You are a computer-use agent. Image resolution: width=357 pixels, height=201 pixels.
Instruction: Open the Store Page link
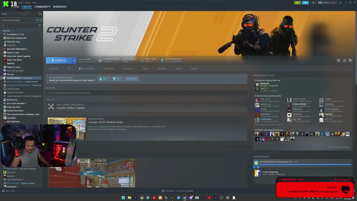[x=54, y=68]
